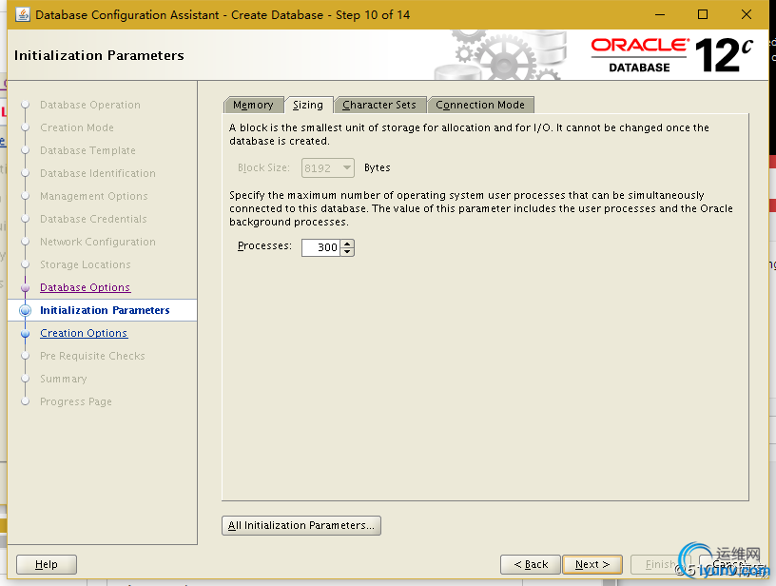This screenshot has width=776, height=586.
Task: Click the Initialization Parameters step bullet icon
Action: (26, 310)
